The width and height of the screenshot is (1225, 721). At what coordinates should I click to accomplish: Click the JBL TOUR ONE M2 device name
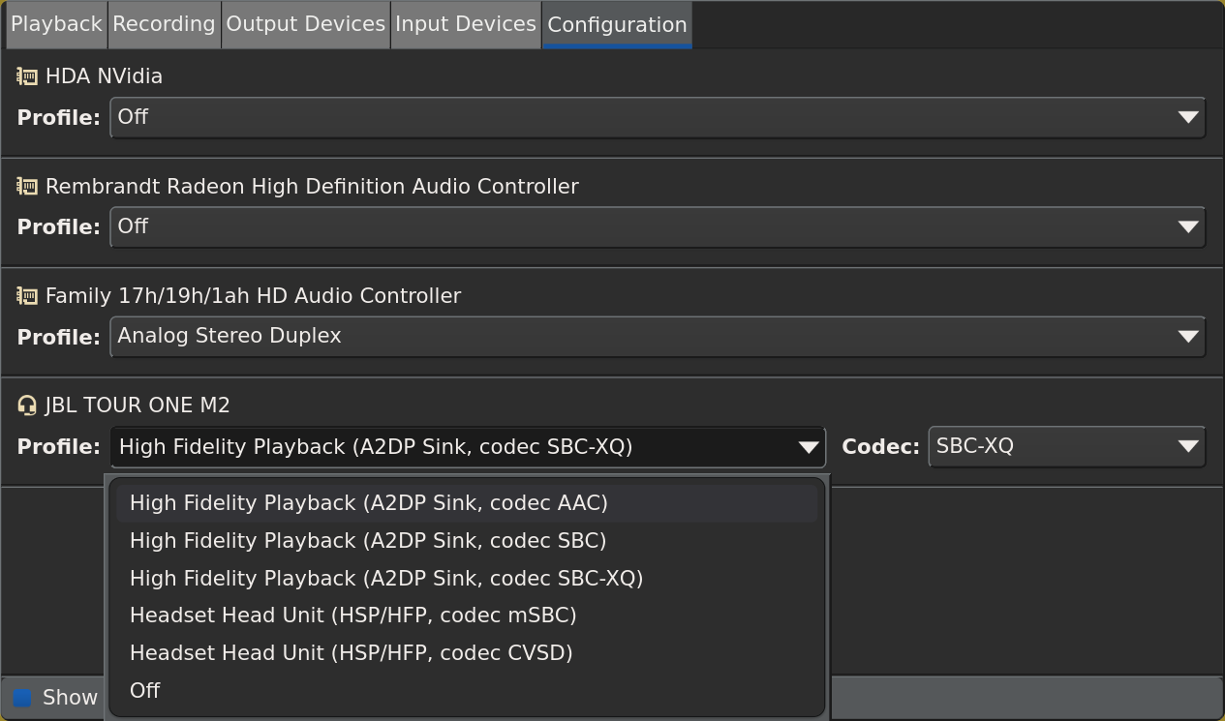tap(138, 406)
